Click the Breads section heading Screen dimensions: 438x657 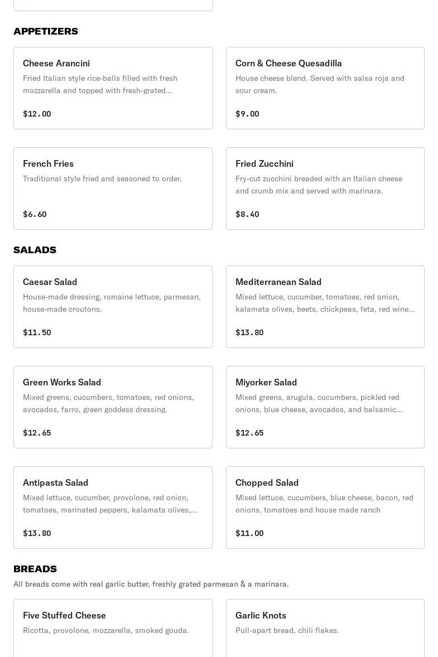pyautogui.click(x=35, y=569)
